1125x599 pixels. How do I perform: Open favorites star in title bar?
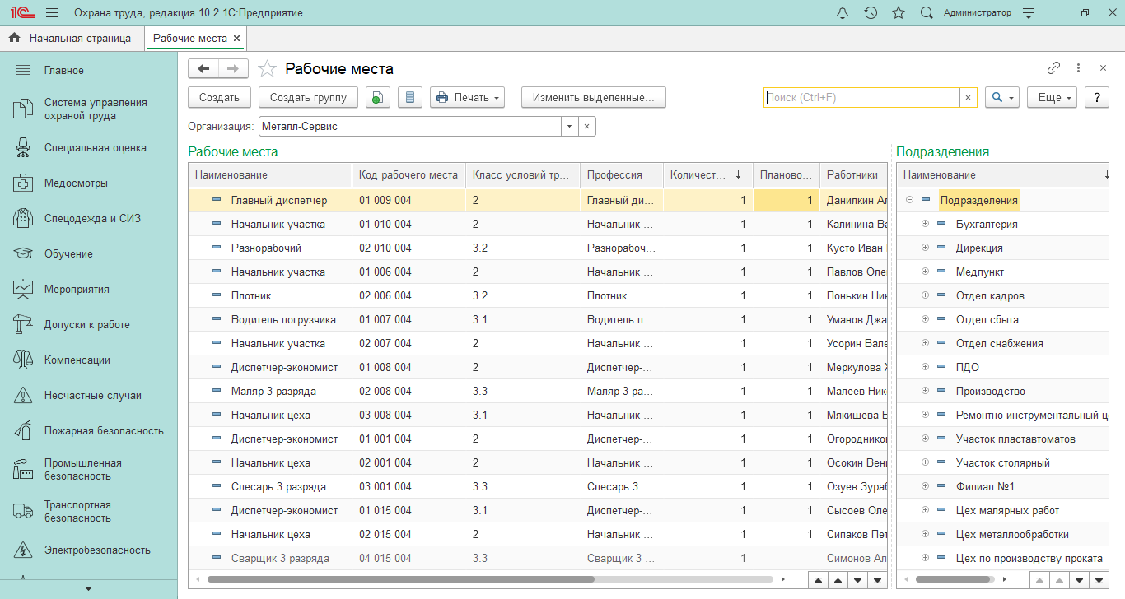pos(899,13)
